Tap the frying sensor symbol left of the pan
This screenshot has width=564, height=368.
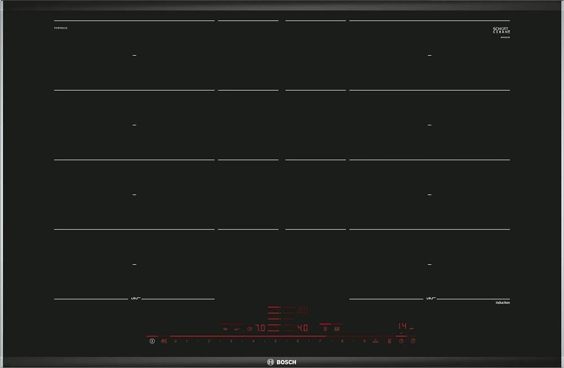point(225,329)
